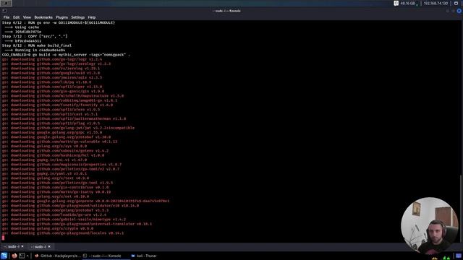Open the File menu in Konsole
The image size is (463, 260).
coord(7,17)
